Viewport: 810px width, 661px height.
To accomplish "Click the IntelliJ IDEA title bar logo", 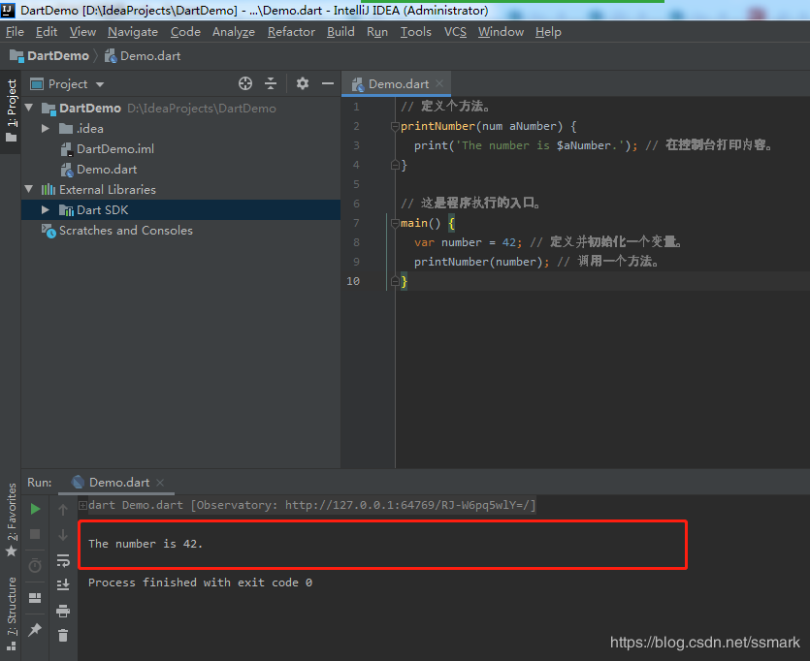I will tap(9, 11).
